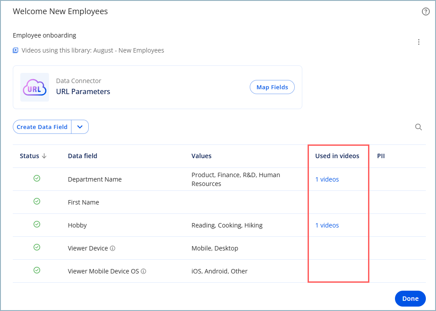The image size is (436, 311).
Task: Click the Map Fields button
Action: click(272, 87)
